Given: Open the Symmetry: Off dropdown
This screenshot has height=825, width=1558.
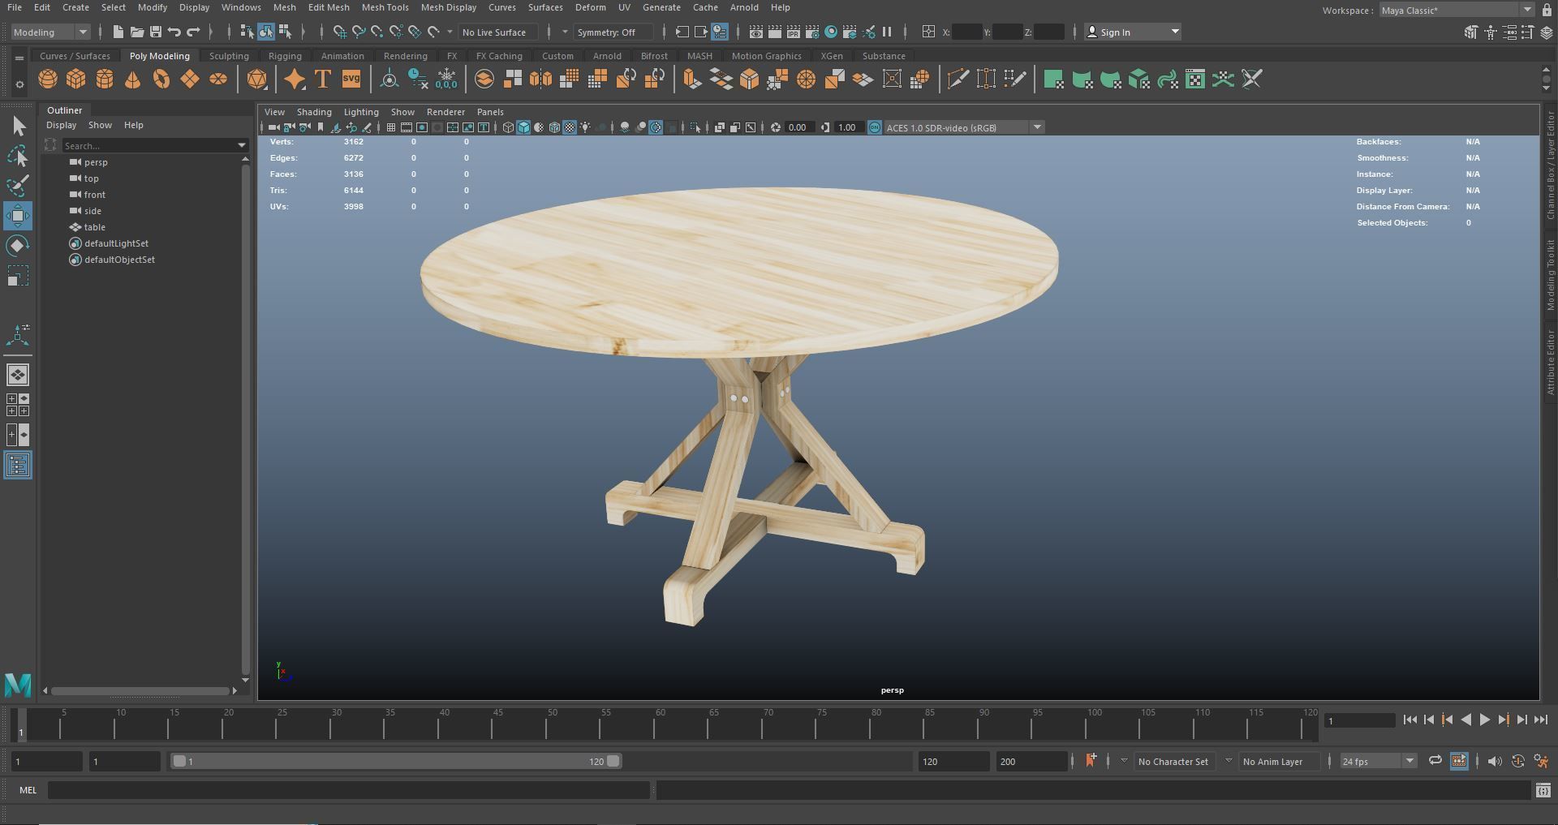Looking at the screenshot, I should tap(613, 32).
